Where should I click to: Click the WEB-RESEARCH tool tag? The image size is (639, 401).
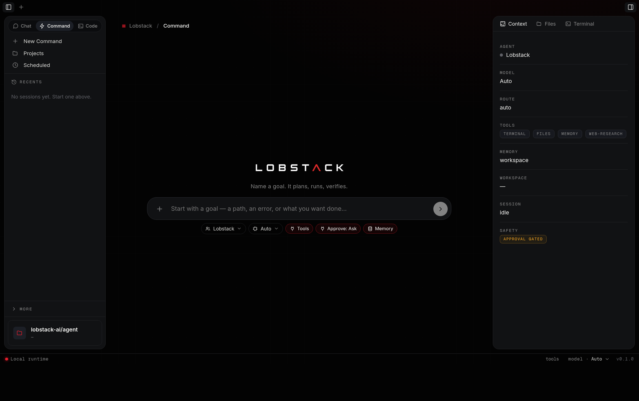tap(606, 134)
